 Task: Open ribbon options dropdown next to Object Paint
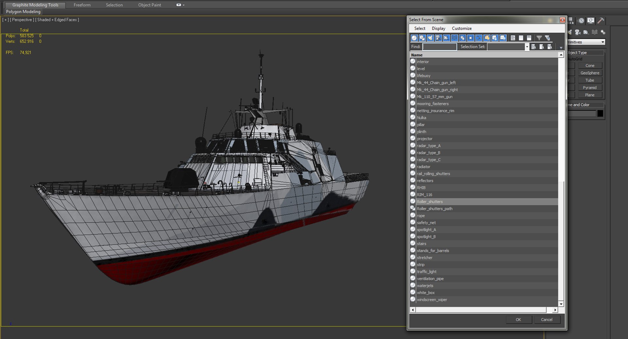click(180, 5)
